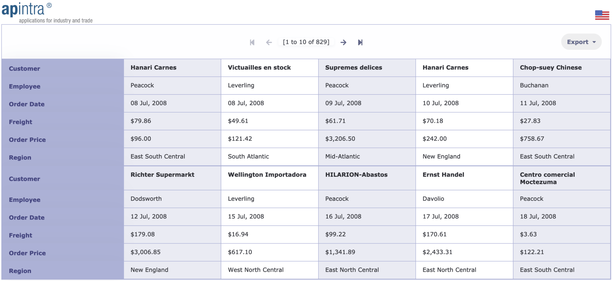Image resolution: width=612 pixels, height=281 pixels.
Task: Click order date 15 Jul, 2008
Action: coord(246,216)
